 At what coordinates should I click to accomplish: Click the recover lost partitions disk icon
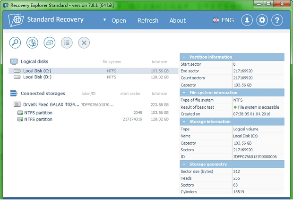tap(32, 43)
